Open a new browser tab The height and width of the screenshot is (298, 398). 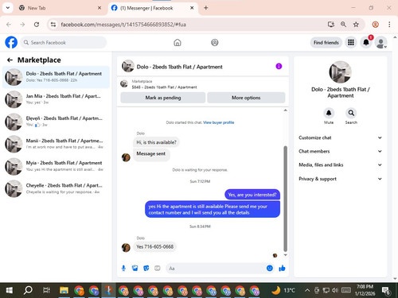206,8
